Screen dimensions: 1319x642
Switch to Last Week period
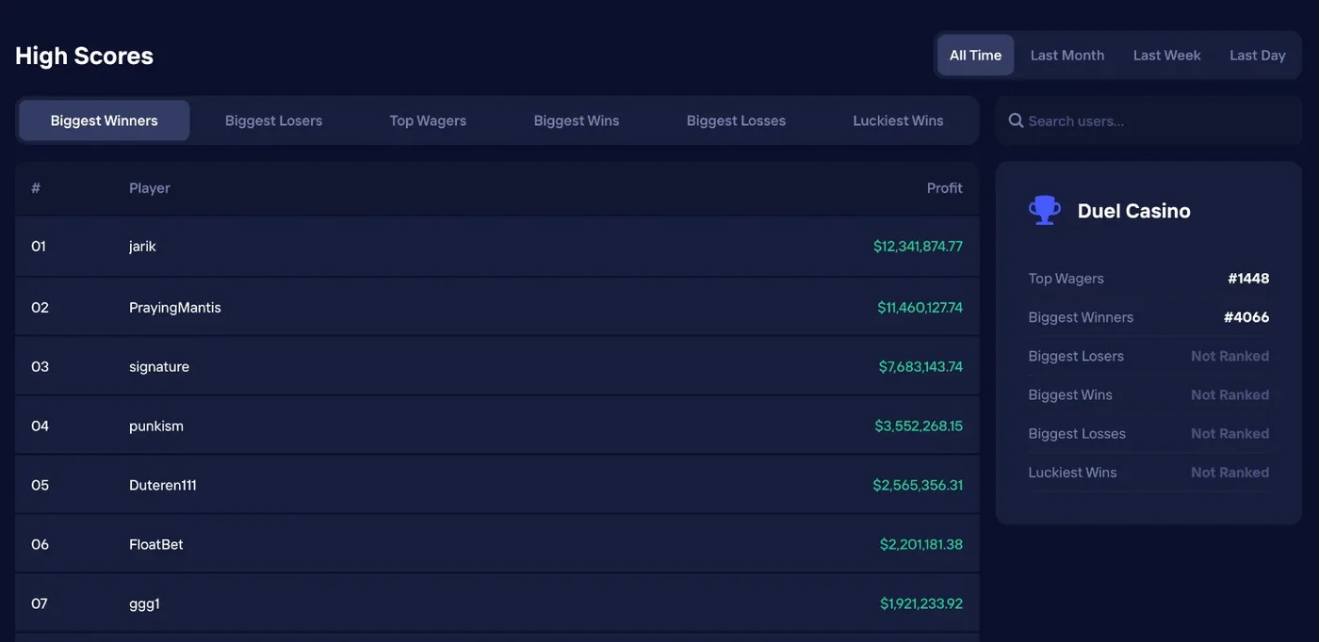click(1166, 56)
